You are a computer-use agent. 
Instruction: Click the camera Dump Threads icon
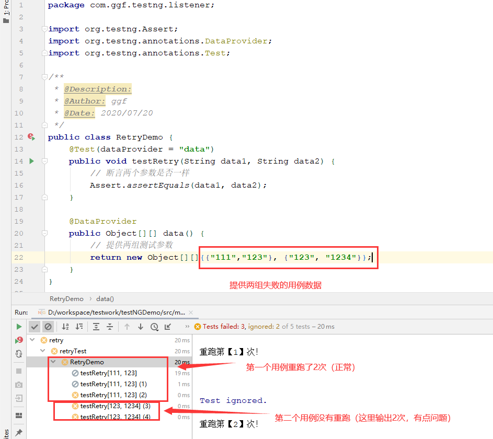pos(19,385)
